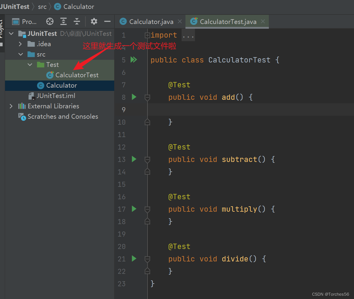Click the add() closing fold marker on line 10

(x=147, y=122)
